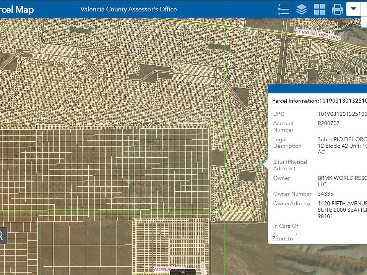Click the dark R button on left edge
Screen dimensions: 367x275
(2, 236)
